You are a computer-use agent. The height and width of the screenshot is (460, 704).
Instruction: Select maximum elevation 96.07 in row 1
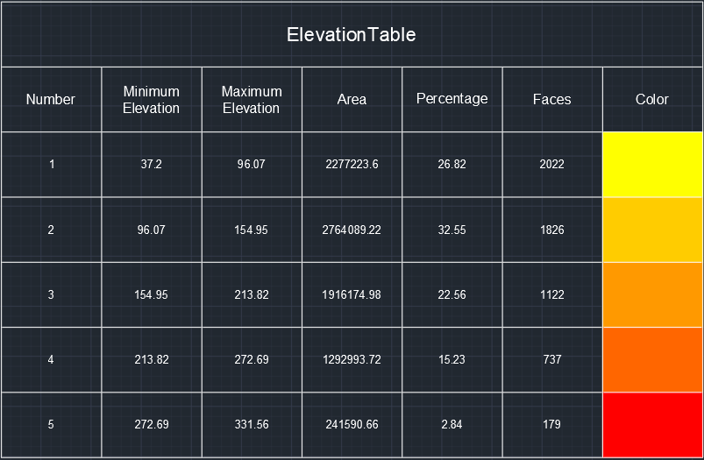coord(252,165)
